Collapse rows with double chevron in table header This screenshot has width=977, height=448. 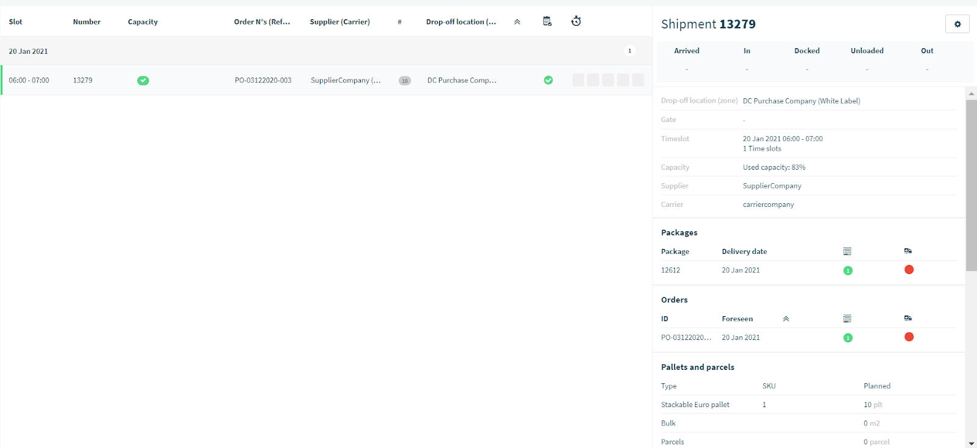517,22
